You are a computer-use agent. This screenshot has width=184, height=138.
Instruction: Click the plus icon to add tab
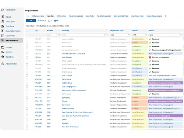coord(166,16)
